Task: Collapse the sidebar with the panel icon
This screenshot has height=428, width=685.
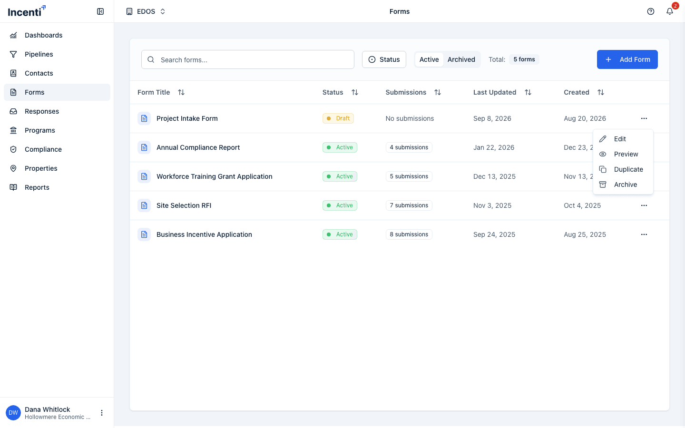Action: tap(100, 11)
